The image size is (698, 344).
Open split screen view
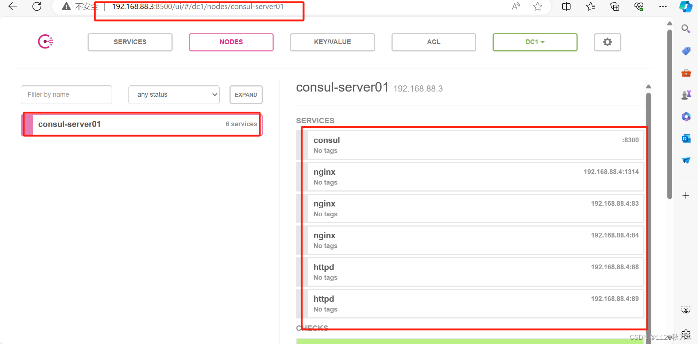(x=566, y=6)
